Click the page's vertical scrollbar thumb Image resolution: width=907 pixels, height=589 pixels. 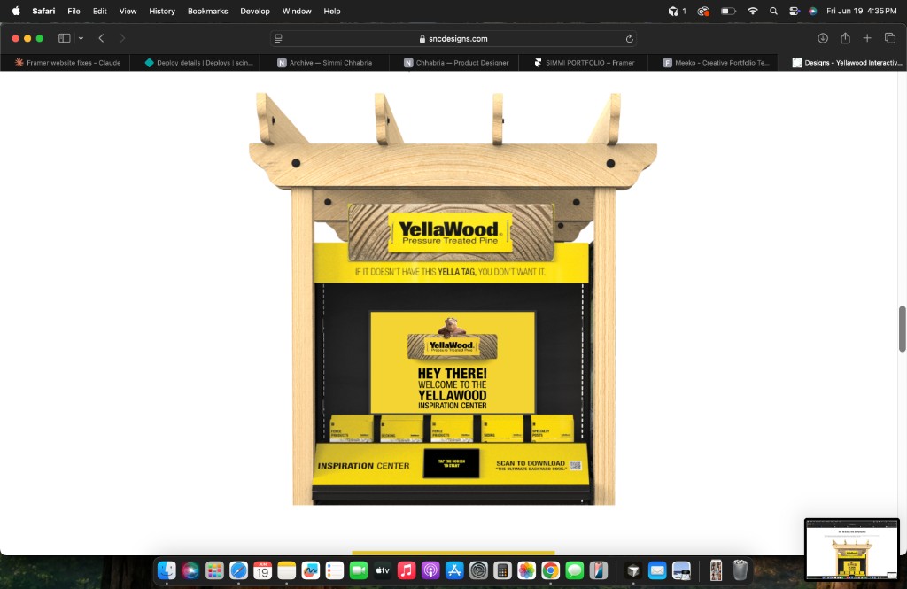point(902,329)
